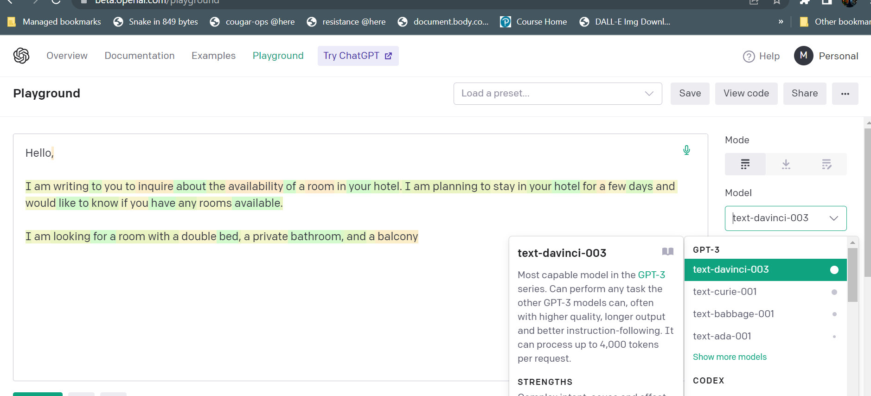Click the GPT-3 link in model description

[652, 275]
